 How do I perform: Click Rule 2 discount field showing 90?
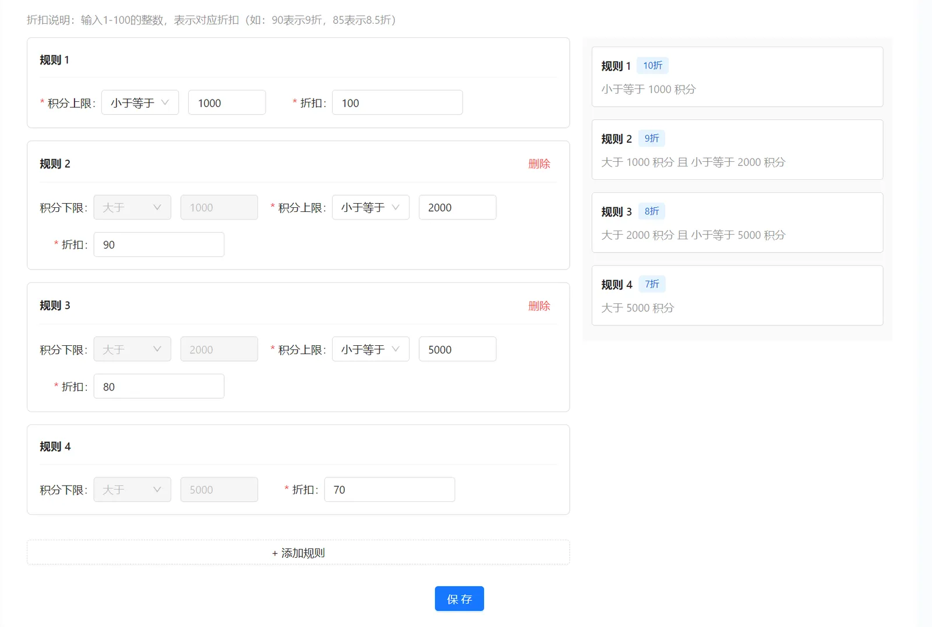coord(158,245)
